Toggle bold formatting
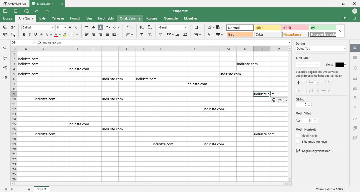 coord(24,35)
